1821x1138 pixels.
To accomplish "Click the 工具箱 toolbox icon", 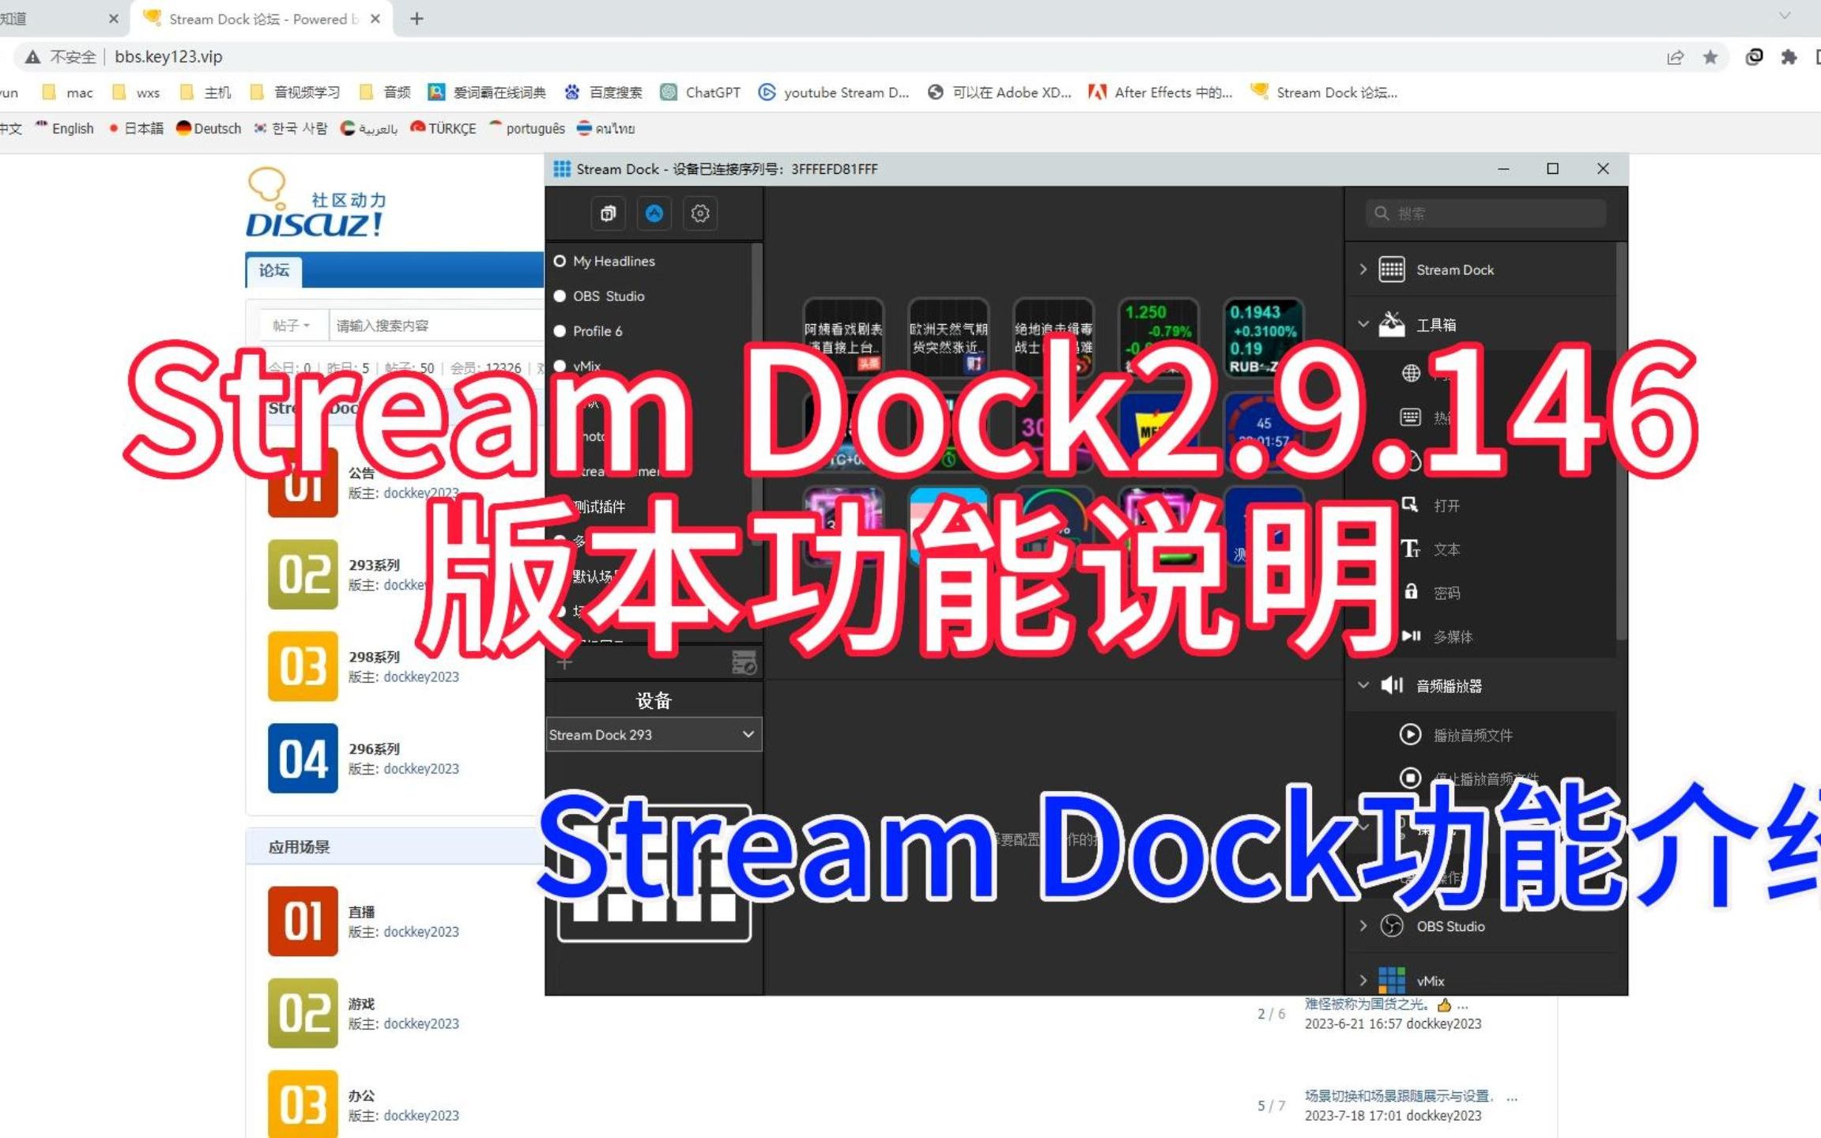I will click(1392, 324).
